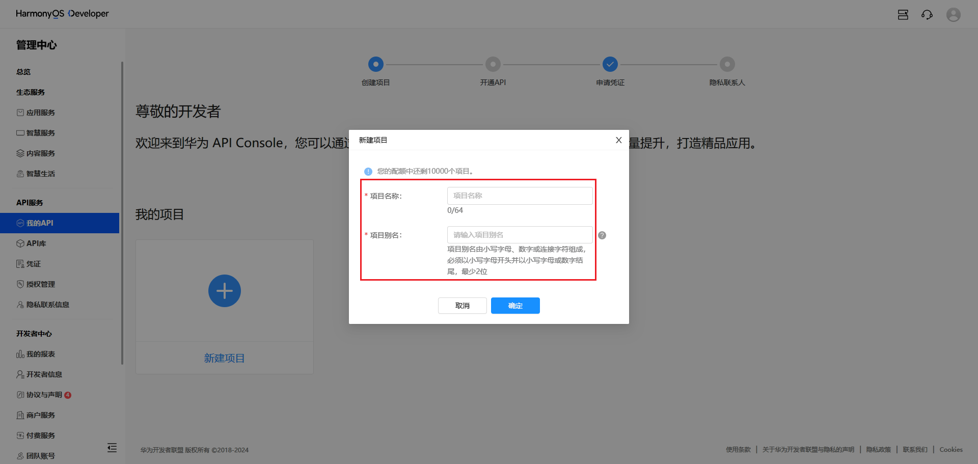The width and height of the screenshot is (978, 464).
Task: Open 应用服务 from the sidebar
Action: click(41, 112)
